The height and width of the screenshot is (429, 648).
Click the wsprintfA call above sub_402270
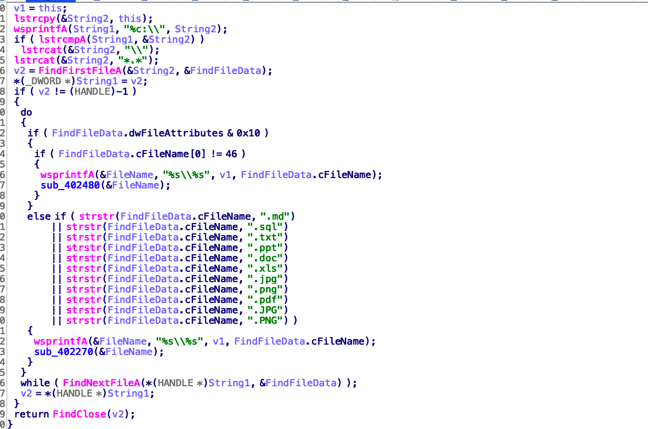(61, 341)
